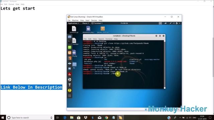Show hidden tray icons chevron

pos(180,118)
